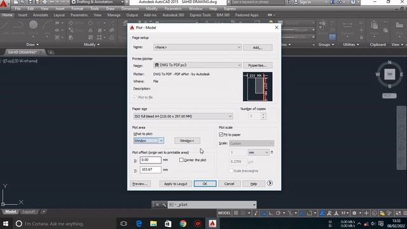This screenshot has height=229, width=407.
Task: Open the Format menu
Action: pos(78,8)
